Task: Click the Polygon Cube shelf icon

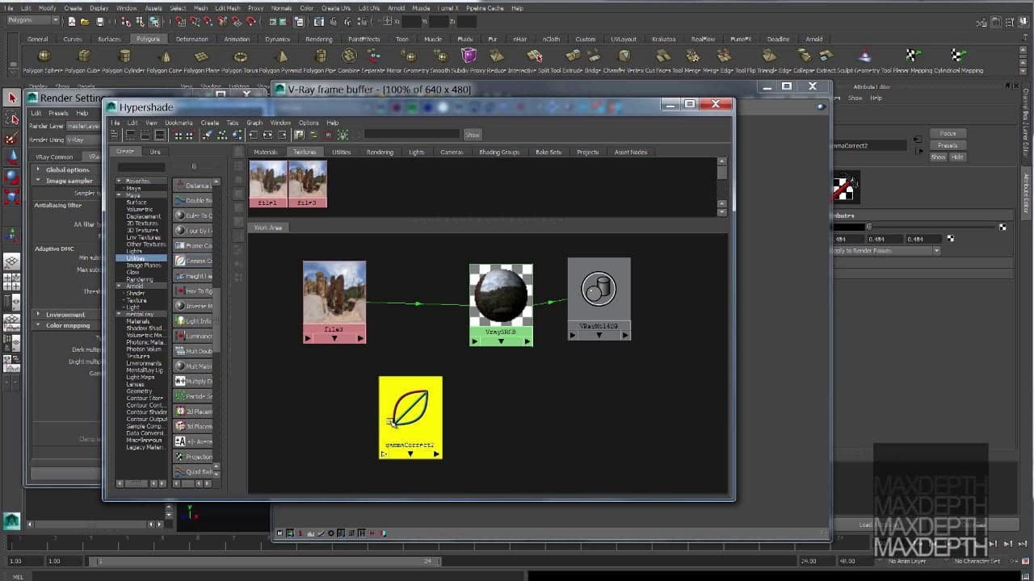Action: point(84,56)
